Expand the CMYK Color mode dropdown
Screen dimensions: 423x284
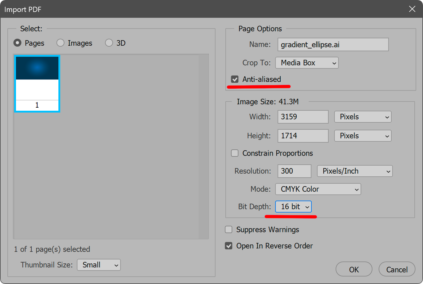[x=318, y=189]
